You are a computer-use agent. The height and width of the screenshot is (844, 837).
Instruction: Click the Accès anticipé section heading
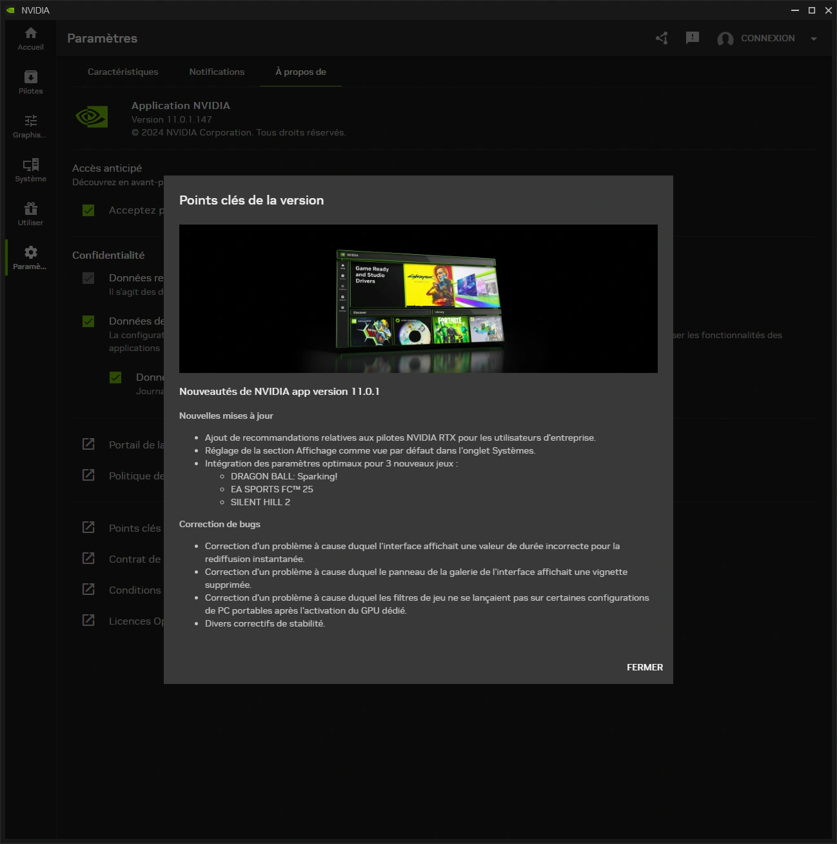tap(107, 168)
